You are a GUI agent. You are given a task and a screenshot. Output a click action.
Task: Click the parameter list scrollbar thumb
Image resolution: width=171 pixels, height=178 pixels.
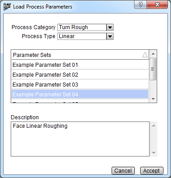[153, 69]
